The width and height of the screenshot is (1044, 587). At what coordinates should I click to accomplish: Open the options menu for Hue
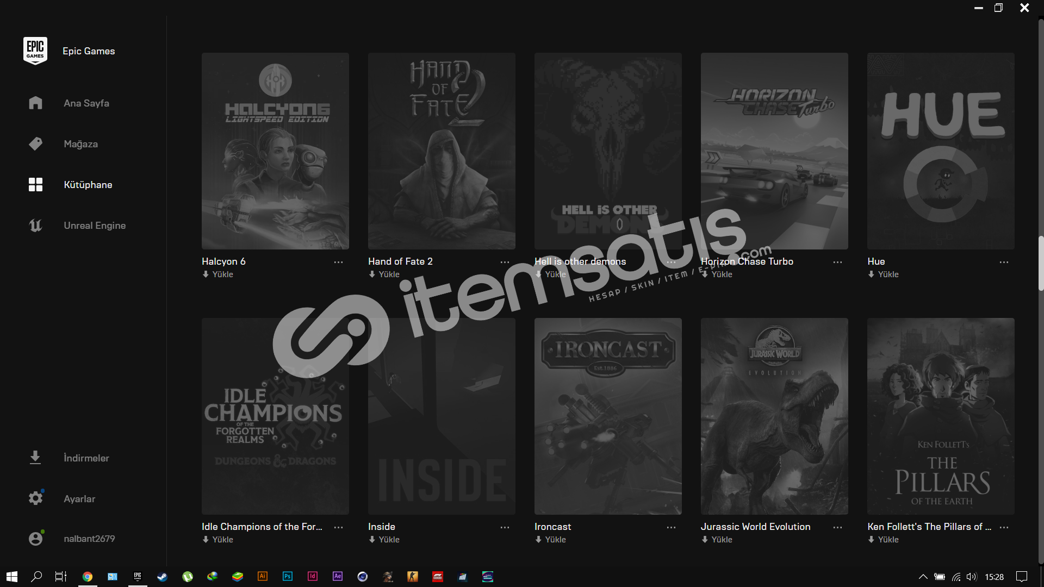(x=1004, y=262)
